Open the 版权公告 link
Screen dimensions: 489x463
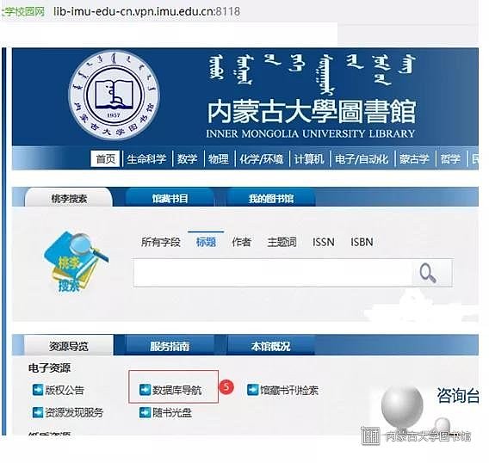point(65,390)
